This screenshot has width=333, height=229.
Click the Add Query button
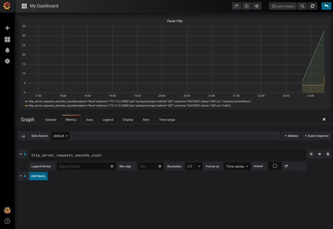tap(38, 176)
